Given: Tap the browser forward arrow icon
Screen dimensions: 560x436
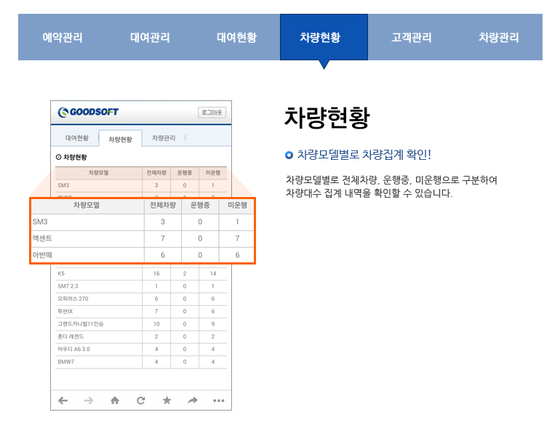Looking at the screenshot, I should [89, 400].
